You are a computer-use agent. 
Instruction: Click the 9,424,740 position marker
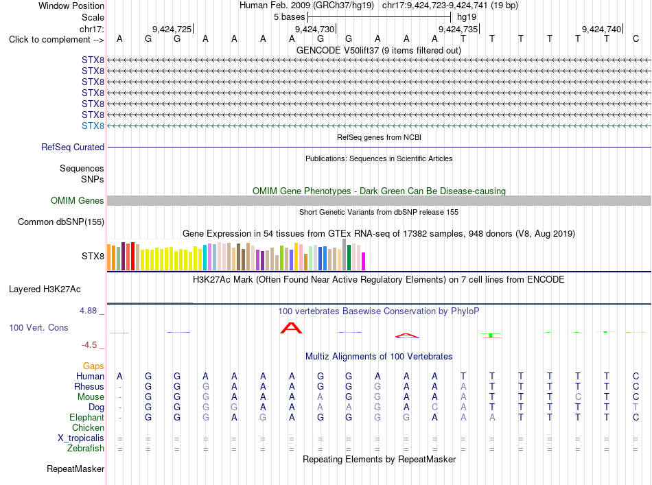(x=602, y=29)
